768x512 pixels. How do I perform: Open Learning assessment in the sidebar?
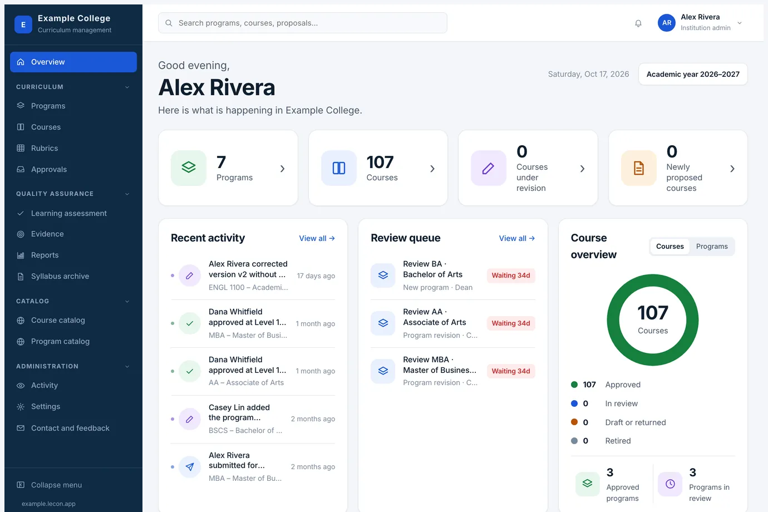[73, 213]
